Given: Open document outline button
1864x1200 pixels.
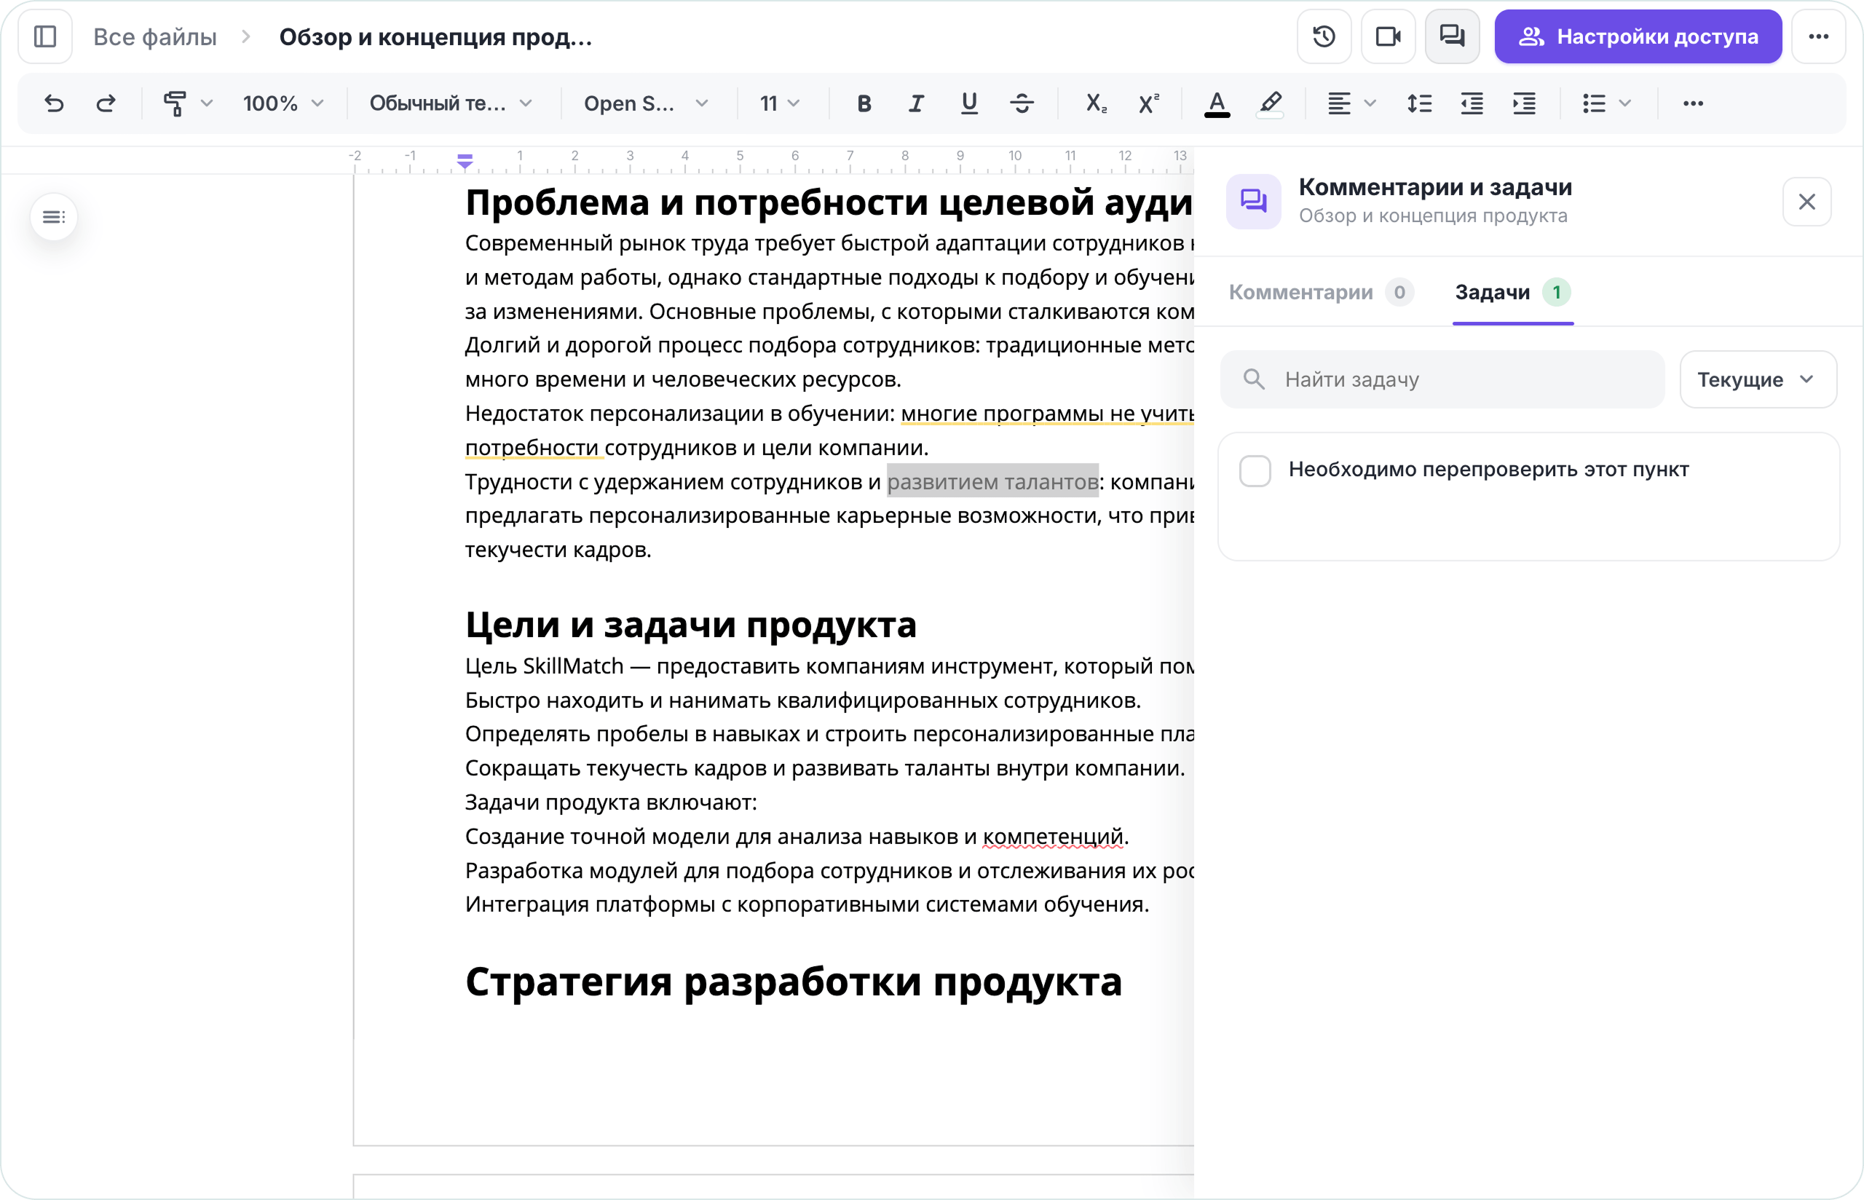Looking at the screenshot, I should pyautogui.click(x=54, y=216).
